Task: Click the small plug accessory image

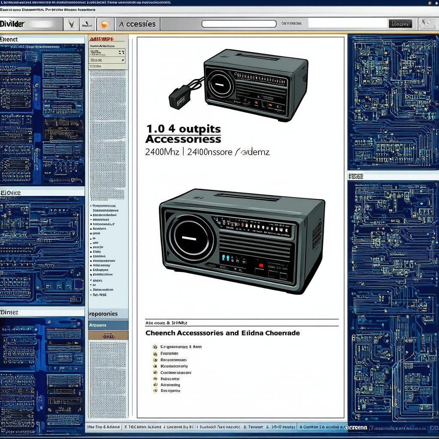Action: pyautogui.click(x=180, y=96)
